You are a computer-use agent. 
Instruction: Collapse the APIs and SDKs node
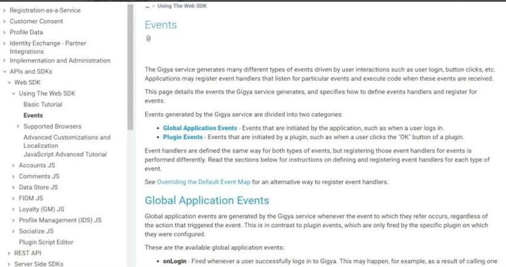tap(4, 71)
